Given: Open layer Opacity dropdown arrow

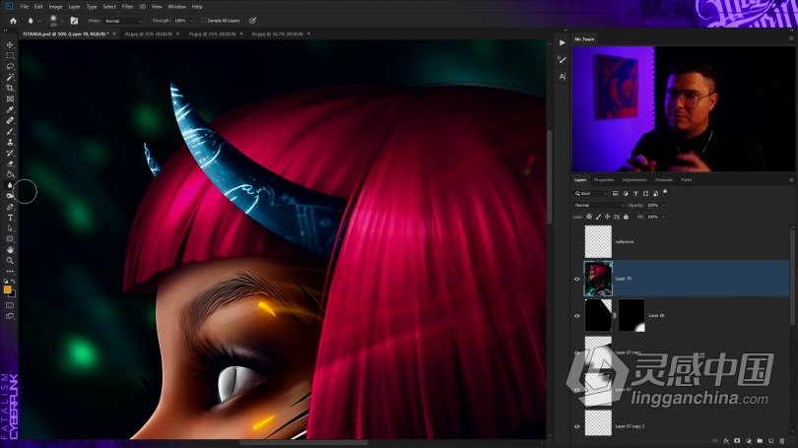Looking at the screenshot, I should pyautogui.click(x=663, y=206).
